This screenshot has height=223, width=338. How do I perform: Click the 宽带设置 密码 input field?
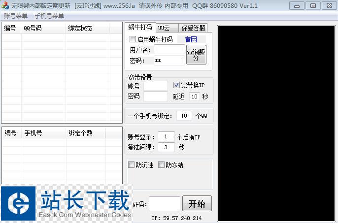[x=156, y=96]
